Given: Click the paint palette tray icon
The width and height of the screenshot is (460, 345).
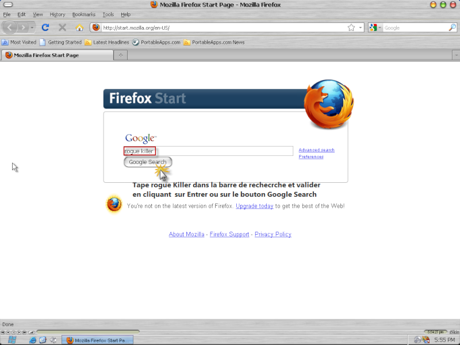Looking at the screenshot, I should point(426,340).
